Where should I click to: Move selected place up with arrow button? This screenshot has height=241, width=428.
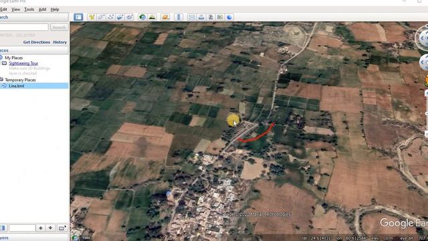[41, 228]
